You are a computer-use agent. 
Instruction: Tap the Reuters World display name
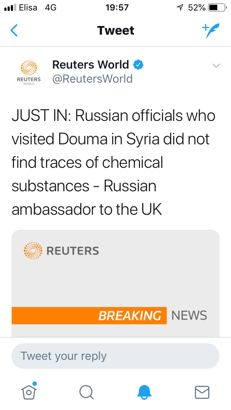tap(91, 65)
